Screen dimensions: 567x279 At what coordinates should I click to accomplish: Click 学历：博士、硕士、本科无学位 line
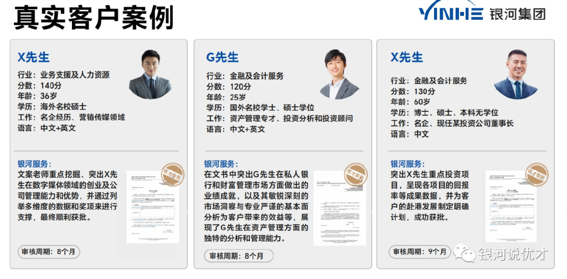pyautogui.click(x=445, y=113)
